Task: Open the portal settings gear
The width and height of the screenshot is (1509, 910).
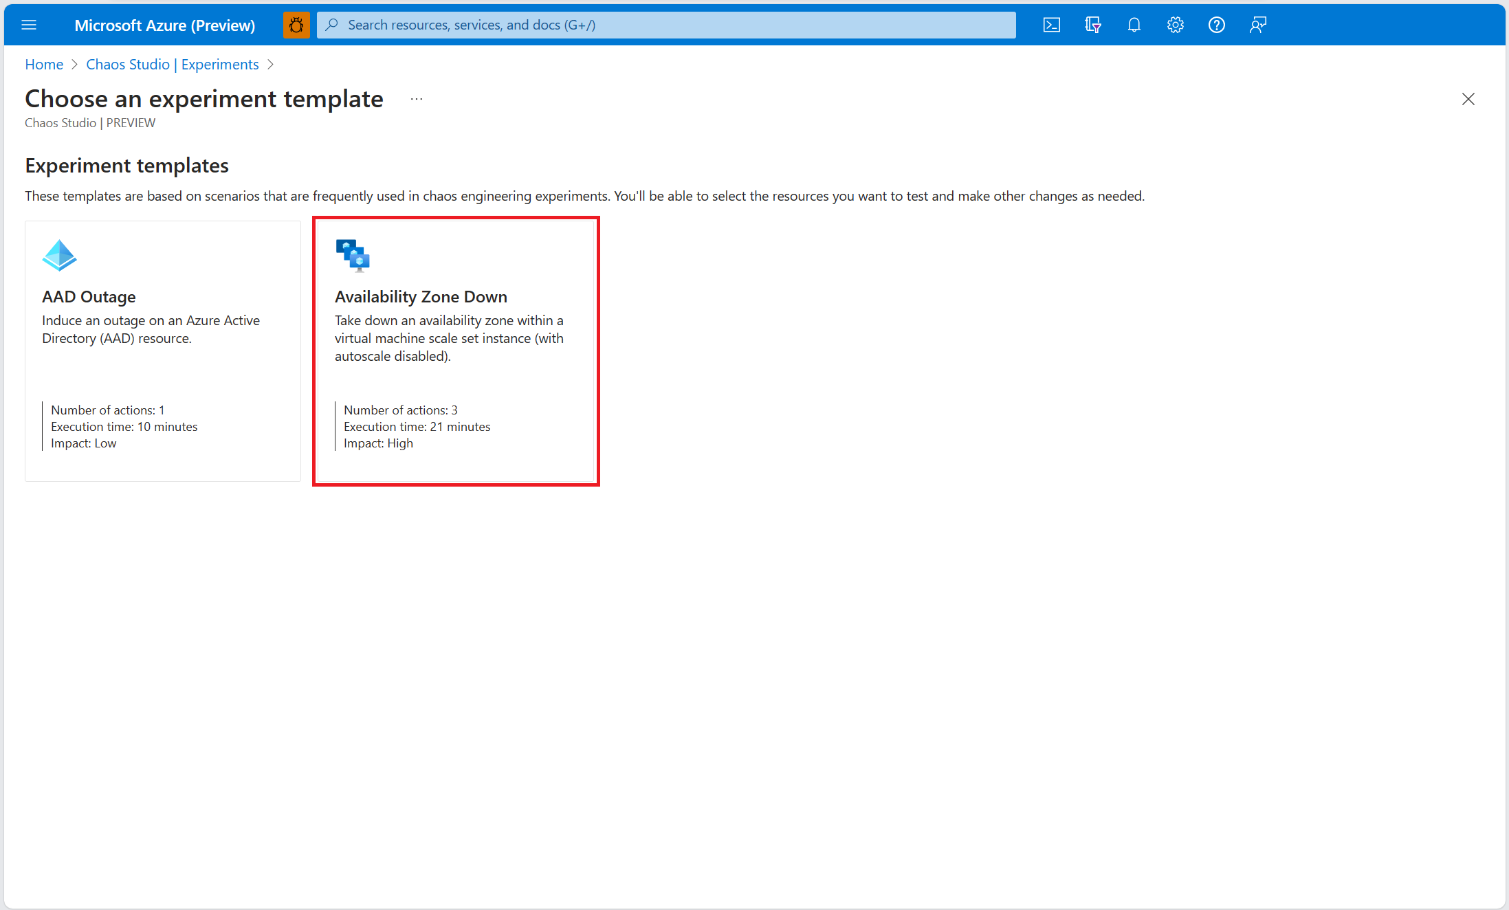Action: (1175, 25)
